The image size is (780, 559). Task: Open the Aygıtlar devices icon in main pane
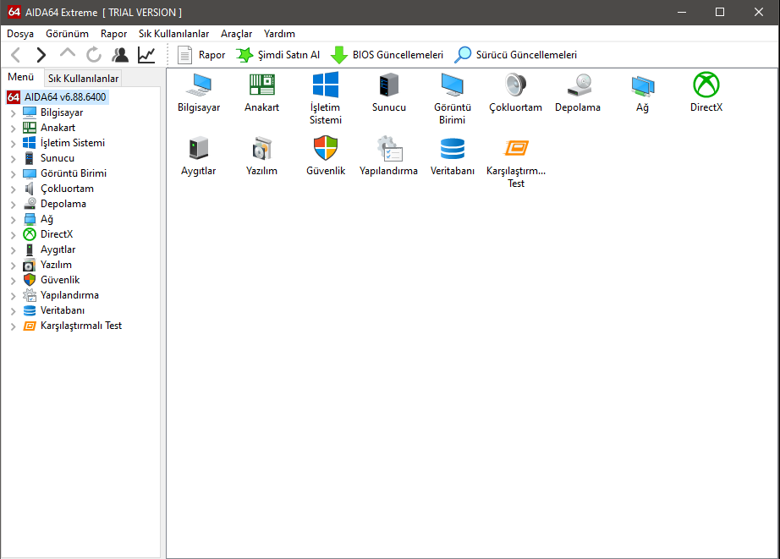point(199,156)
